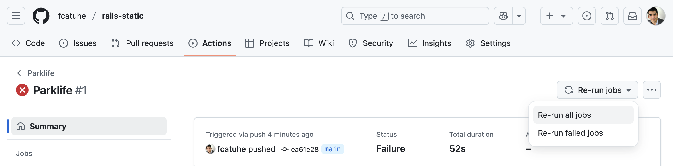Open commit ea61e28 link
This screenshot has width=673, height=166.
coord(304,149)
